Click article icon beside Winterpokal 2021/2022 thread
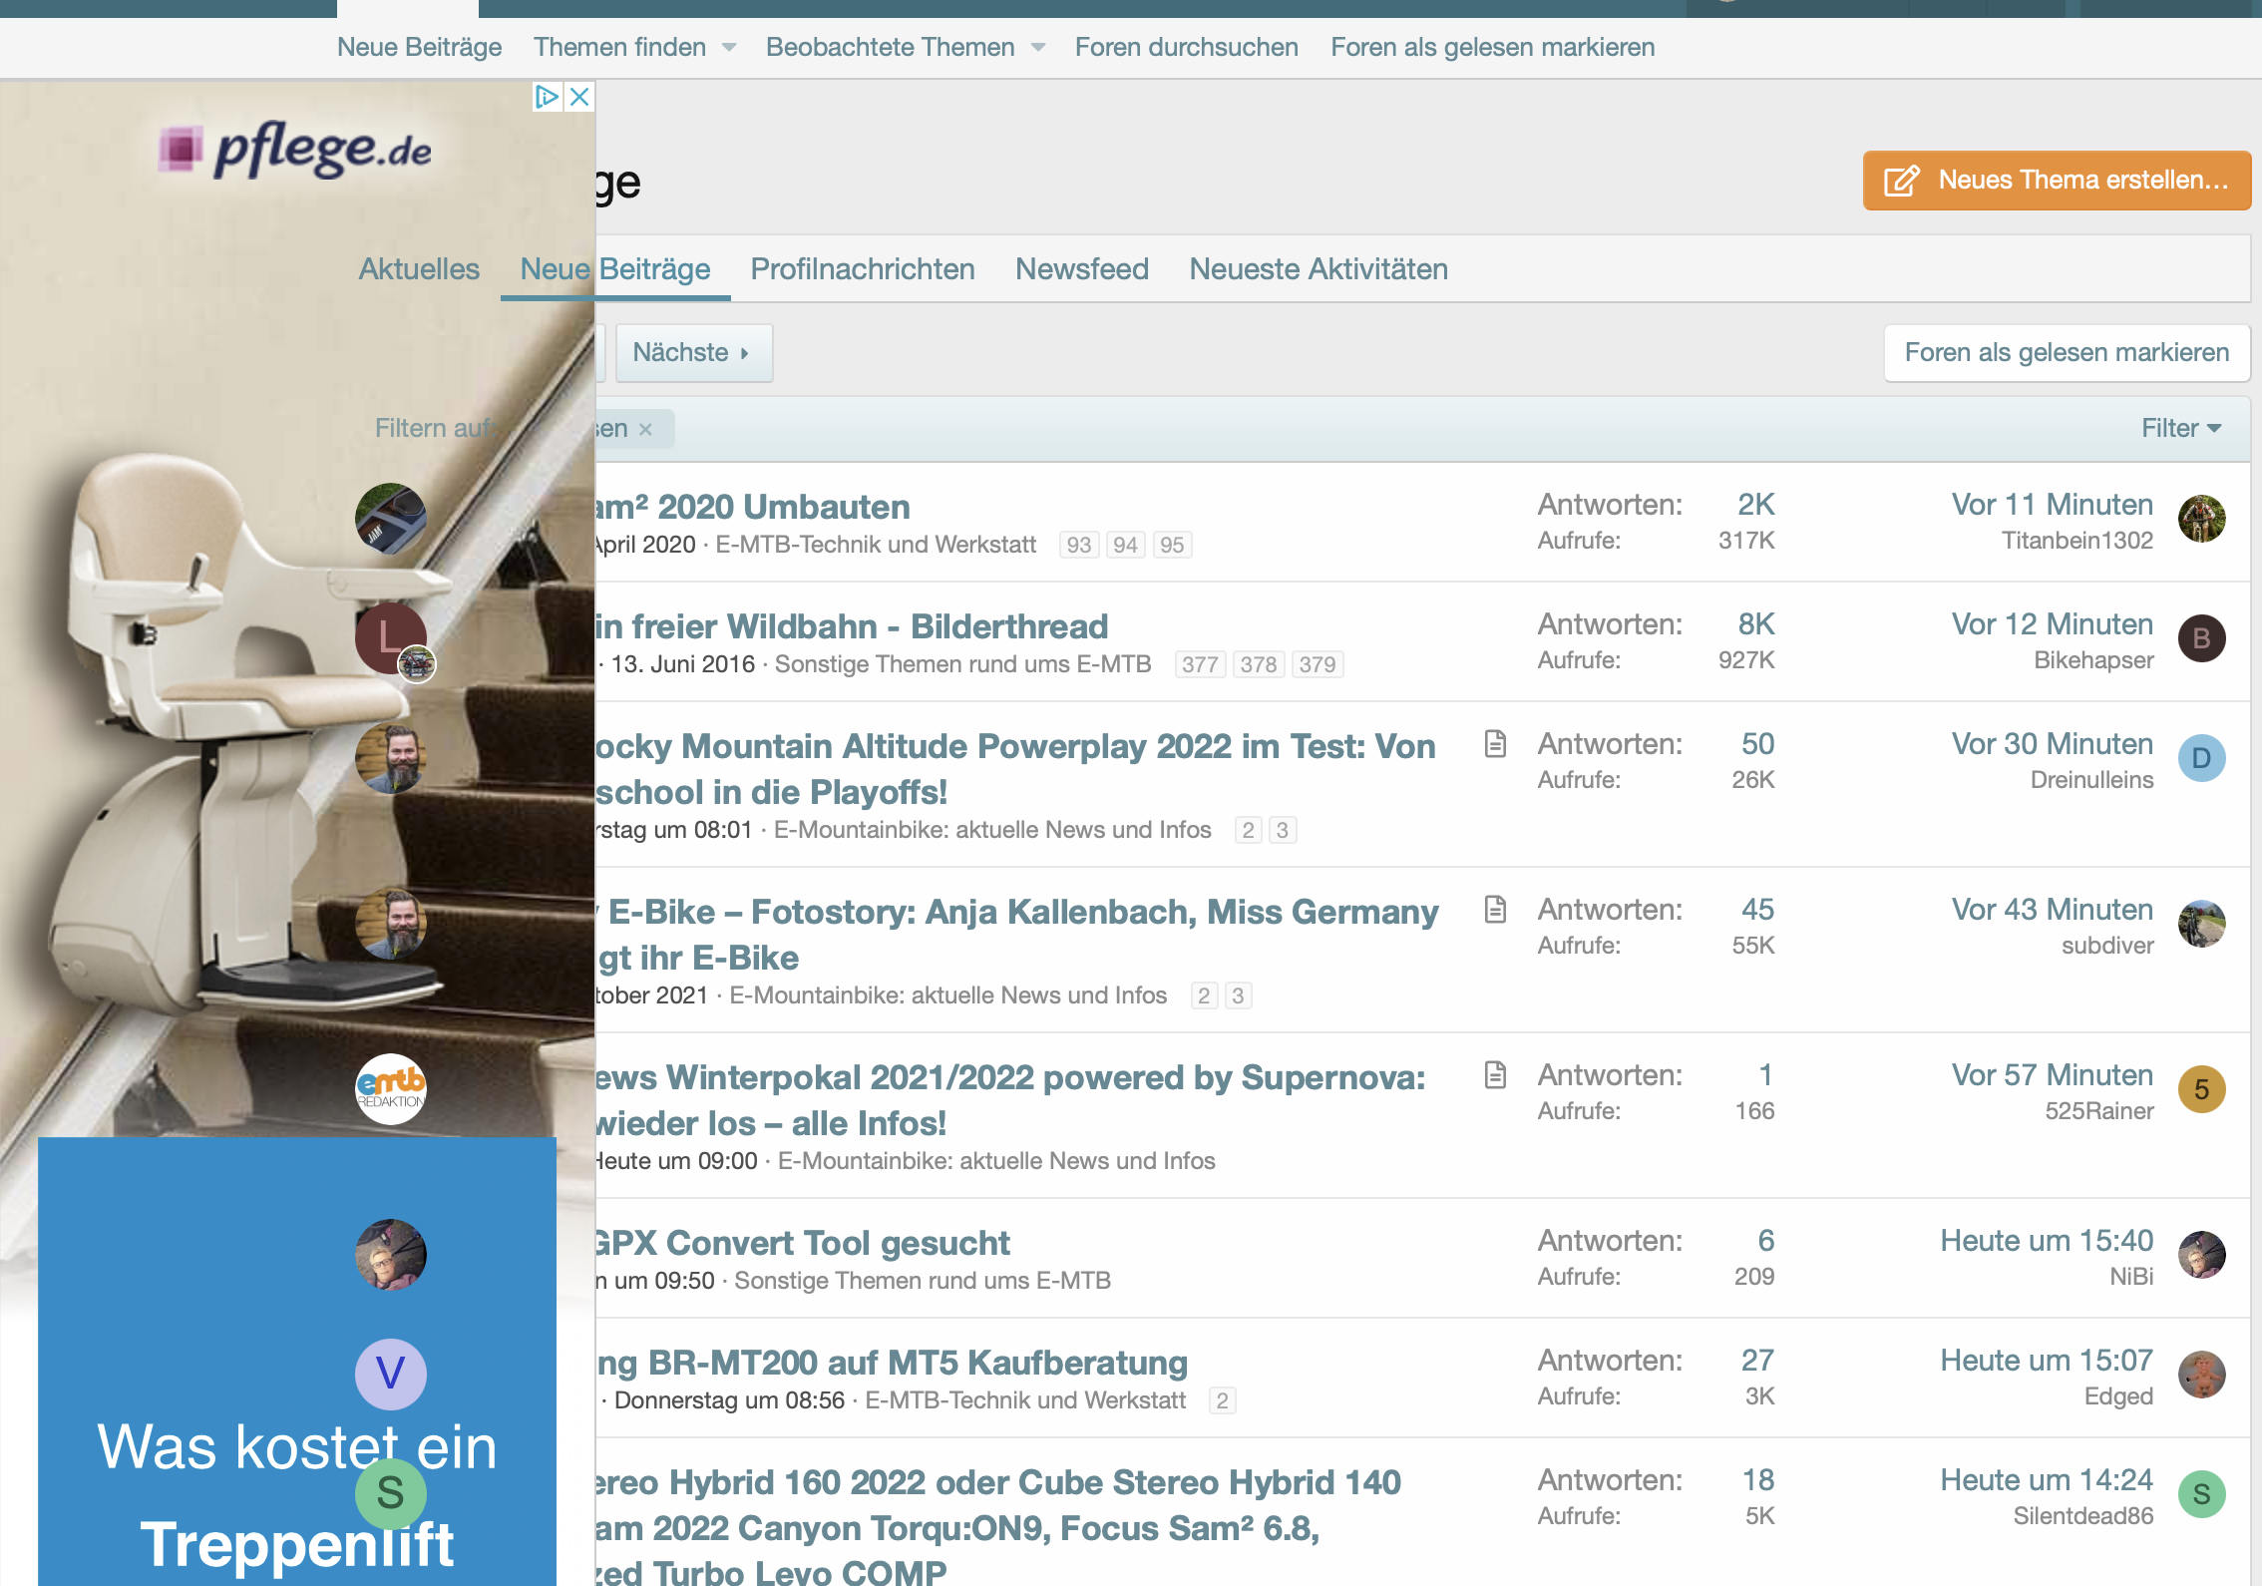The height and width of the screenshot is (1586, 2262). (1495, 1075)
